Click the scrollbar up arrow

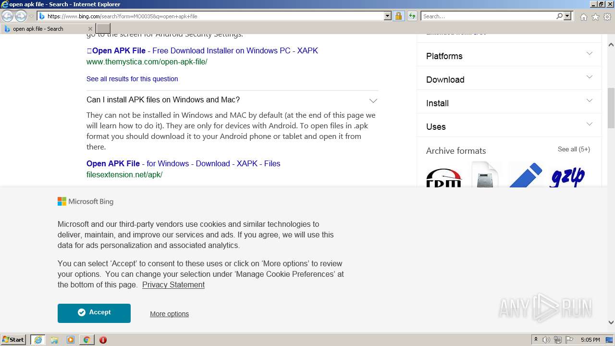tap(611, 45)
